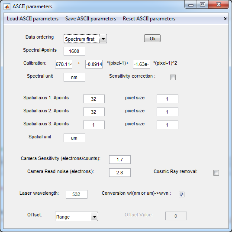The width and height of the screenshot is (232, 232).
Task: Enable the Sensitivity correction checkbox
Action: point(173,77)
